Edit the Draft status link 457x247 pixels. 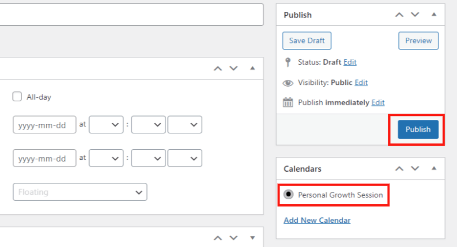pyautogui.click(x=350, y=62)
